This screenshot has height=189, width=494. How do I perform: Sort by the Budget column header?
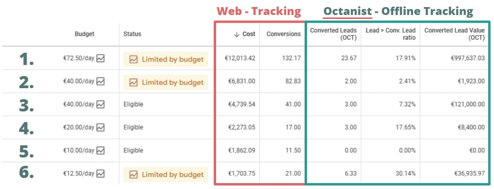pos(85,34)
